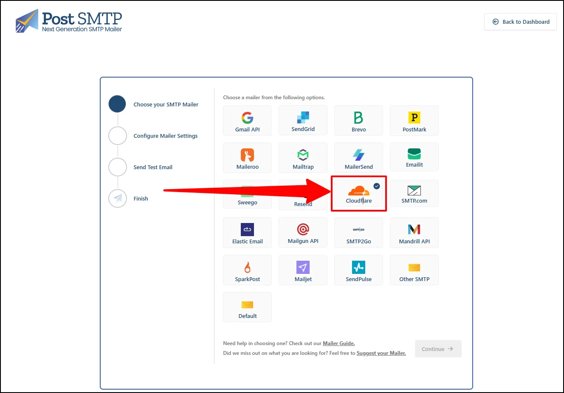
Task: Choose the Maileroo kangaroo icon
Action: (247, 155)
